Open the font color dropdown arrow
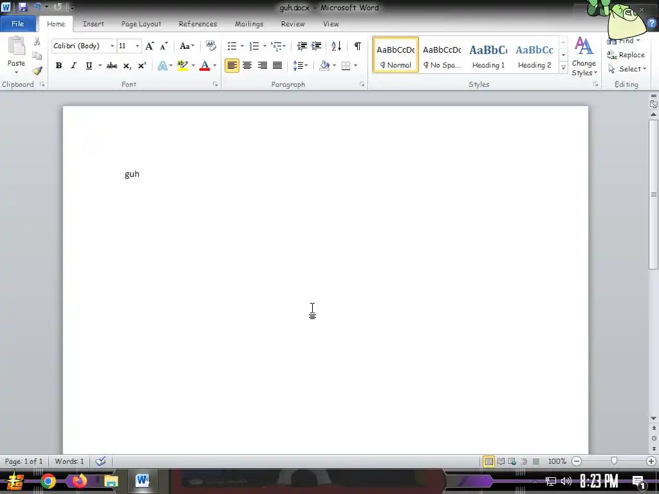 pos(215,66)
